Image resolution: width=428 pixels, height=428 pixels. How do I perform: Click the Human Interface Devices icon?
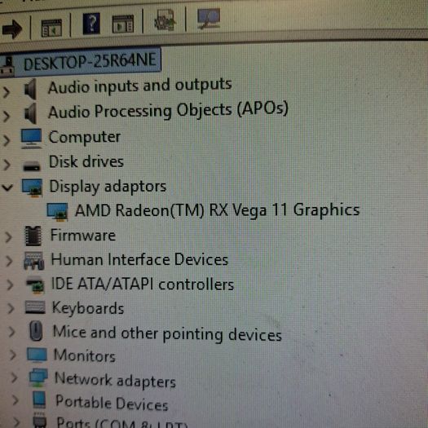(34, 261)
